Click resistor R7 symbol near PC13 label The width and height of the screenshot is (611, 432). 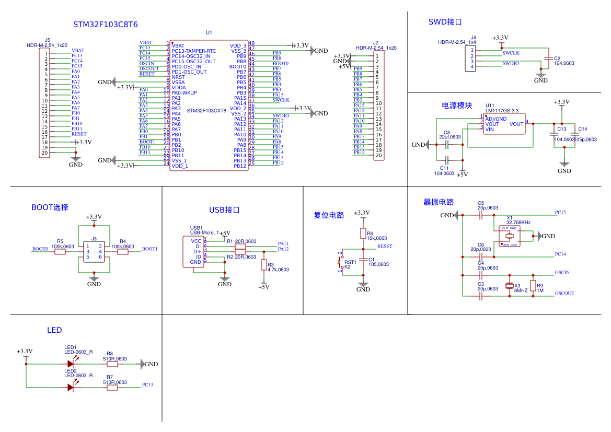[112, 388]
